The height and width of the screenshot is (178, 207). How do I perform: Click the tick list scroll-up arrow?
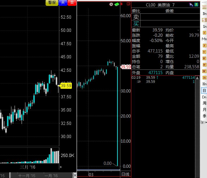click(x=197, y=78)
